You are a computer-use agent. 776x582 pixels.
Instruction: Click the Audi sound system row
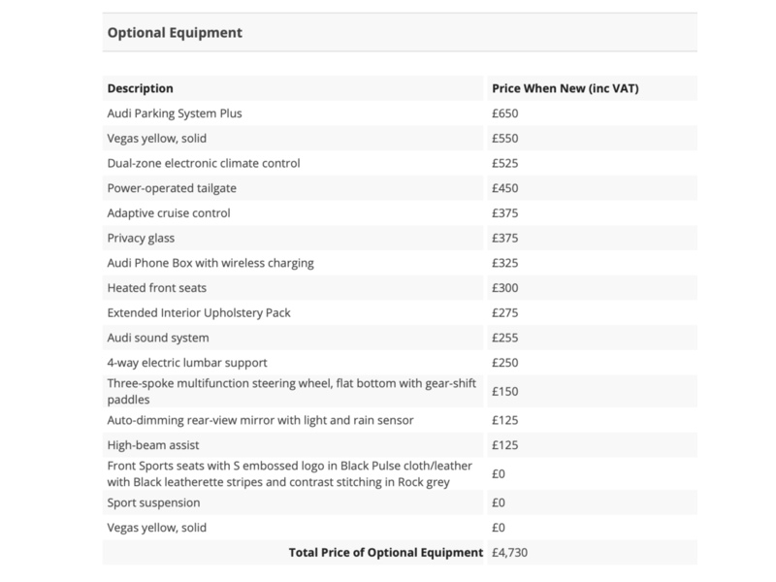point(158,338)
